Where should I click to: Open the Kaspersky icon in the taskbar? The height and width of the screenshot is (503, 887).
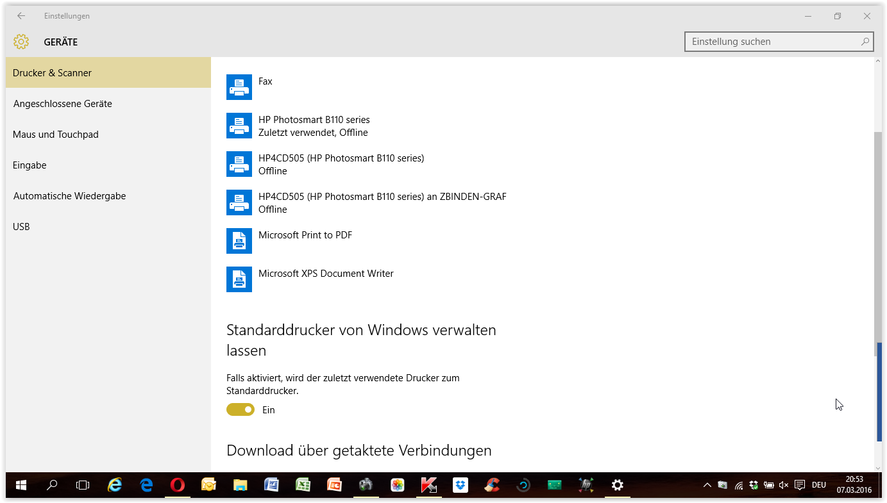coord(429,485)
